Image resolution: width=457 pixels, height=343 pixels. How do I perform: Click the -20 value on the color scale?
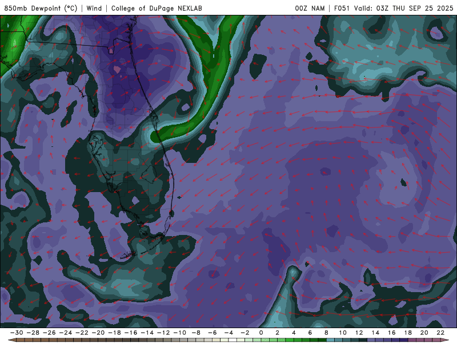[98, 333]
